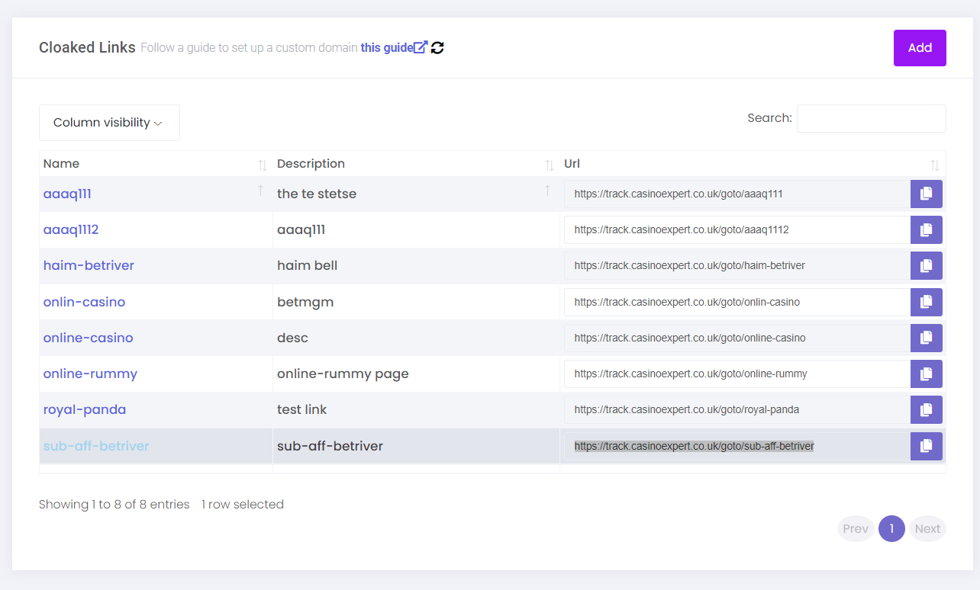Click the description 'haim bell'
This screenshot has height=590, width=980.
click(x=307, y=265)
